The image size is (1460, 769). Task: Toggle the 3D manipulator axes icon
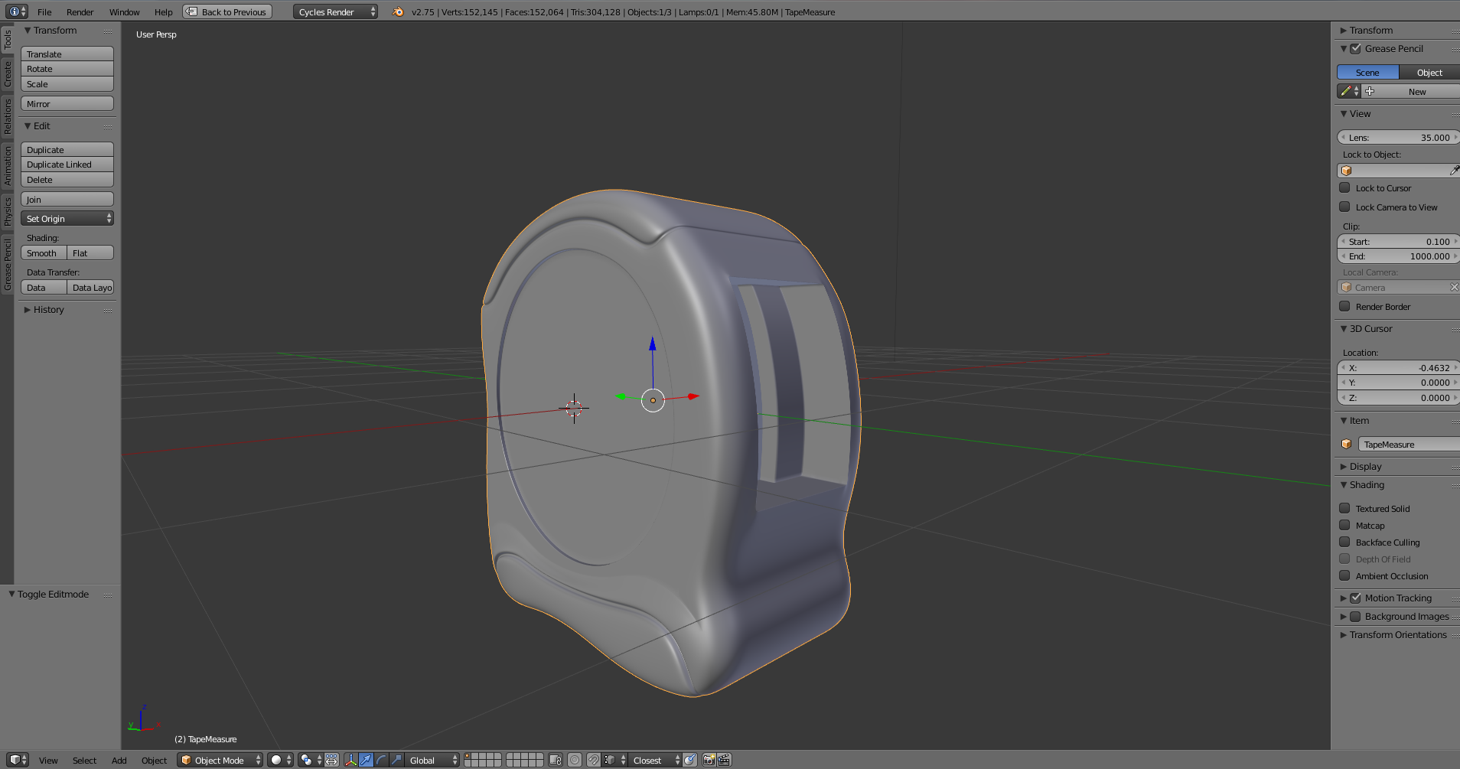pos(350,760)
